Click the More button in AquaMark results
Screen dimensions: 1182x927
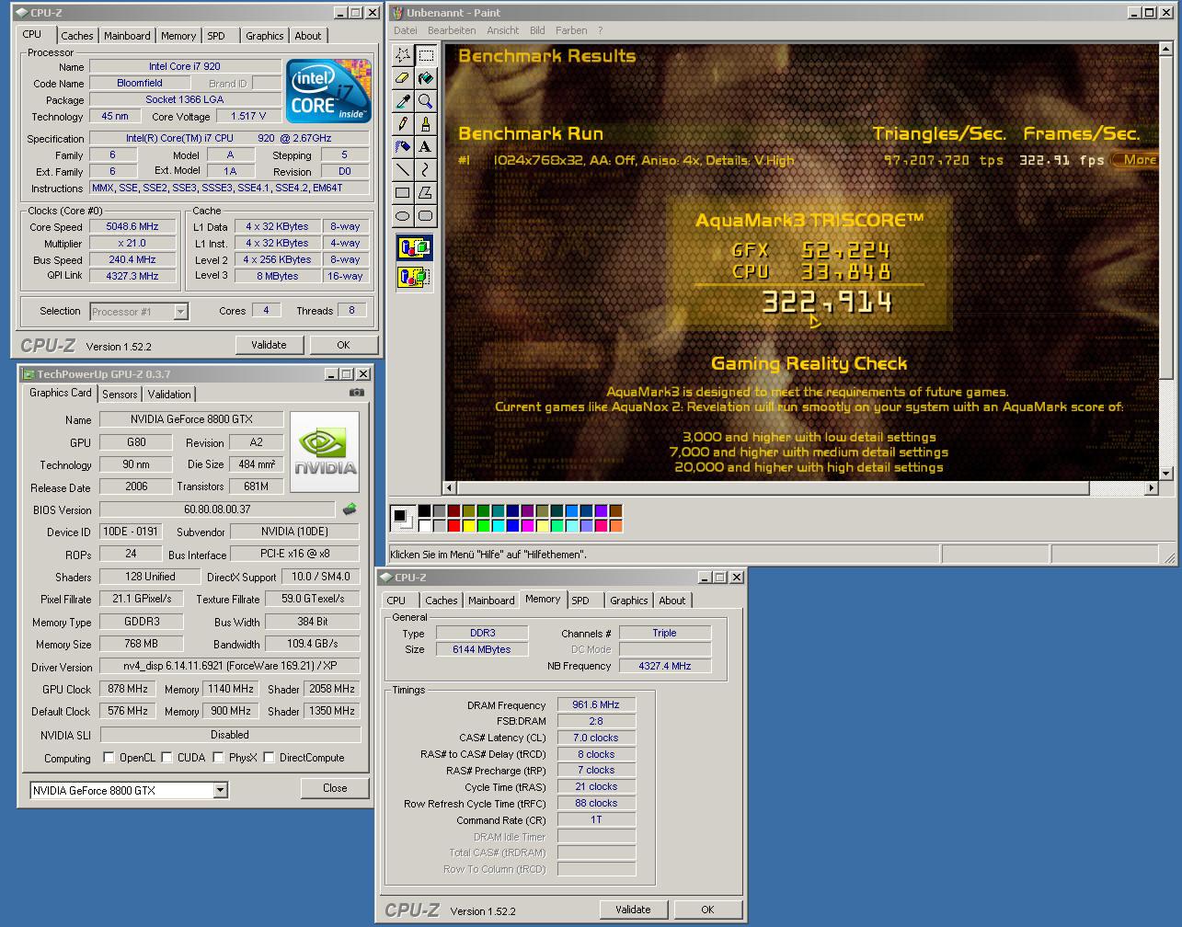[1136, 160]
